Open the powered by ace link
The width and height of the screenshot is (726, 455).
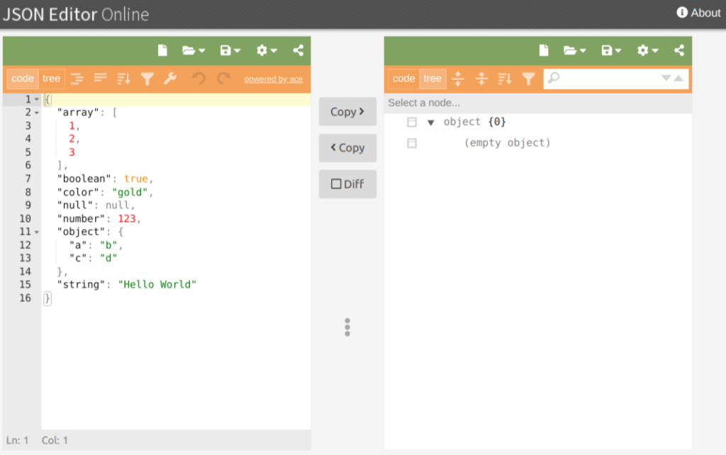pyautogui.click(x=274, y=79)
